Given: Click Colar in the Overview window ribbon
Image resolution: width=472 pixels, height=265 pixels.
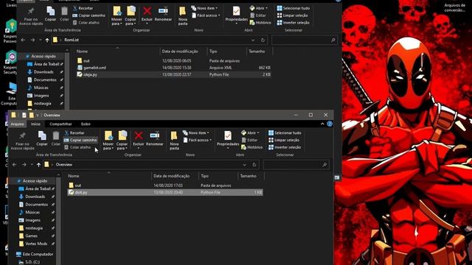Looking at the screenshot, I should pyautogui.click(x=56, y=138).
